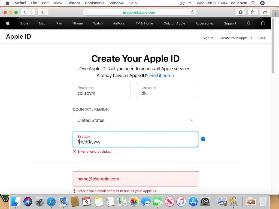Expand the United States country dropdown
This screenshot has height=209, width=279.
point(135,120)
